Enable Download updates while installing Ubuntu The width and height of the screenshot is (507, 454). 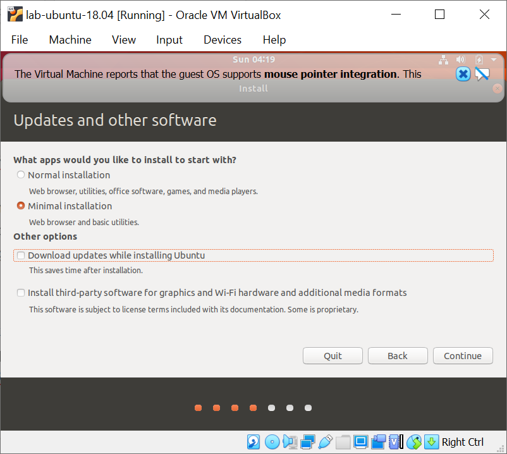pyautogui.click(x=21, y=255)
